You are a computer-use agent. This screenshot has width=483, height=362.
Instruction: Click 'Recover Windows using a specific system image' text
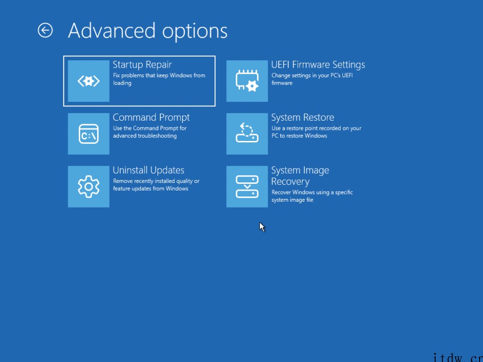click(312, 196)
